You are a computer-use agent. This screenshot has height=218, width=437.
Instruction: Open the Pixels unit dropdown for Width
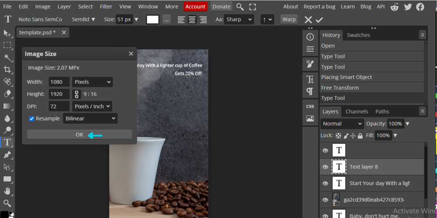tap(92, 82)
